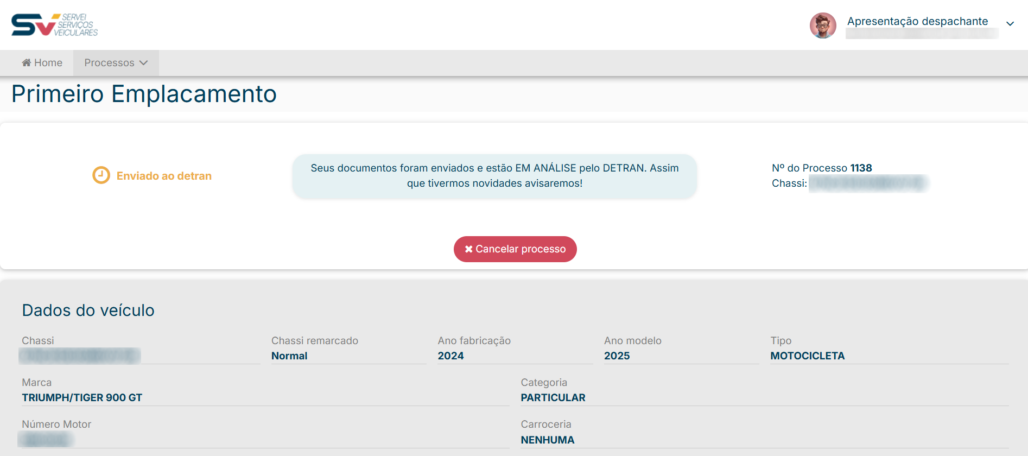Click the Home house icon

coord(26,63)
